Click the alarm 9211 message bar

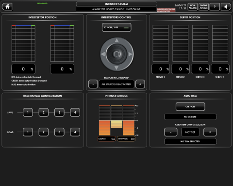[116, 9]
